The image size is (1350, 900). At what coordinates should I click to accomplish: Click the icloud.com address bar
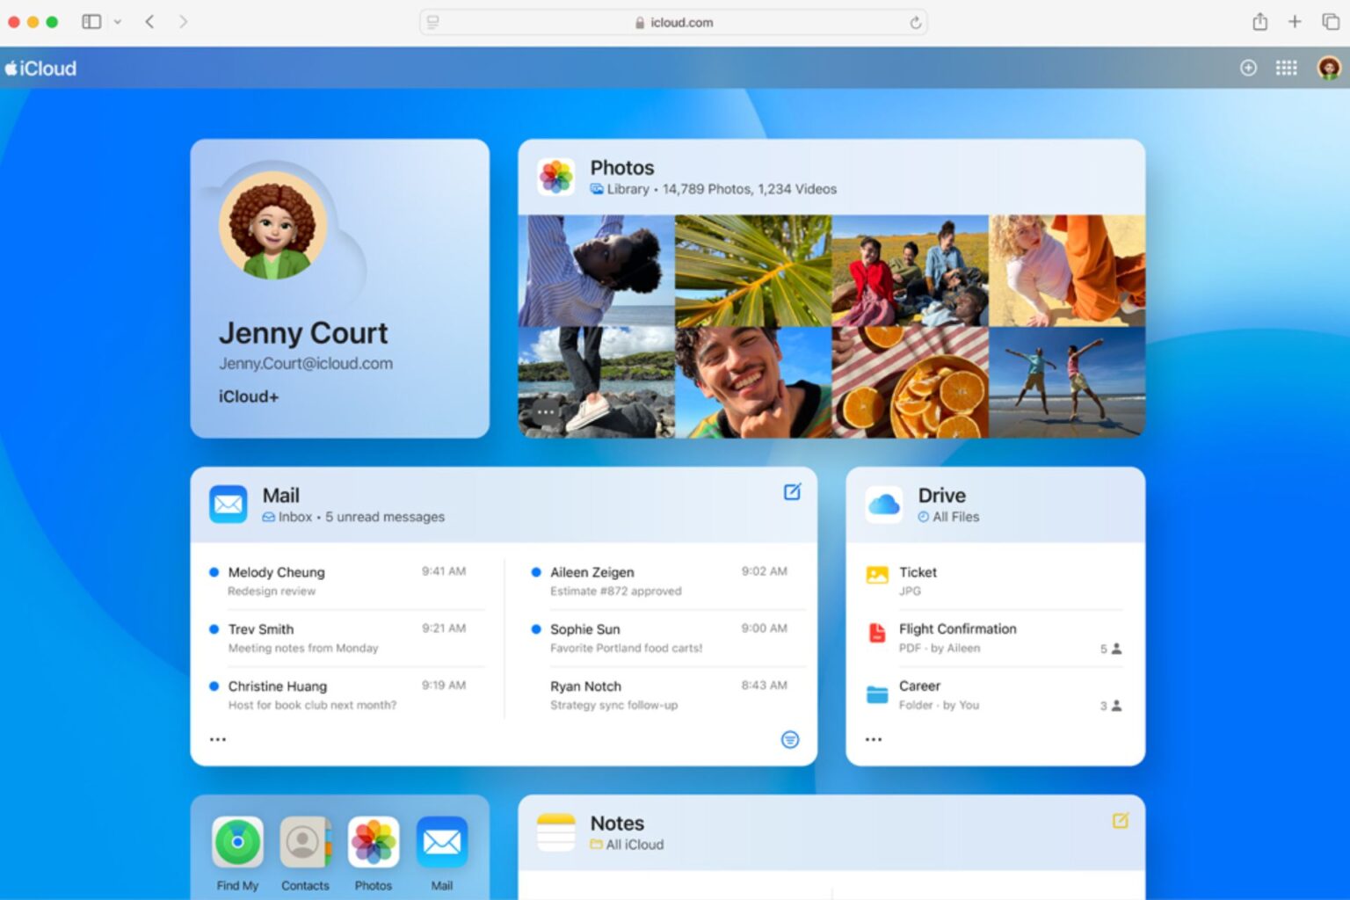[673, 23]
